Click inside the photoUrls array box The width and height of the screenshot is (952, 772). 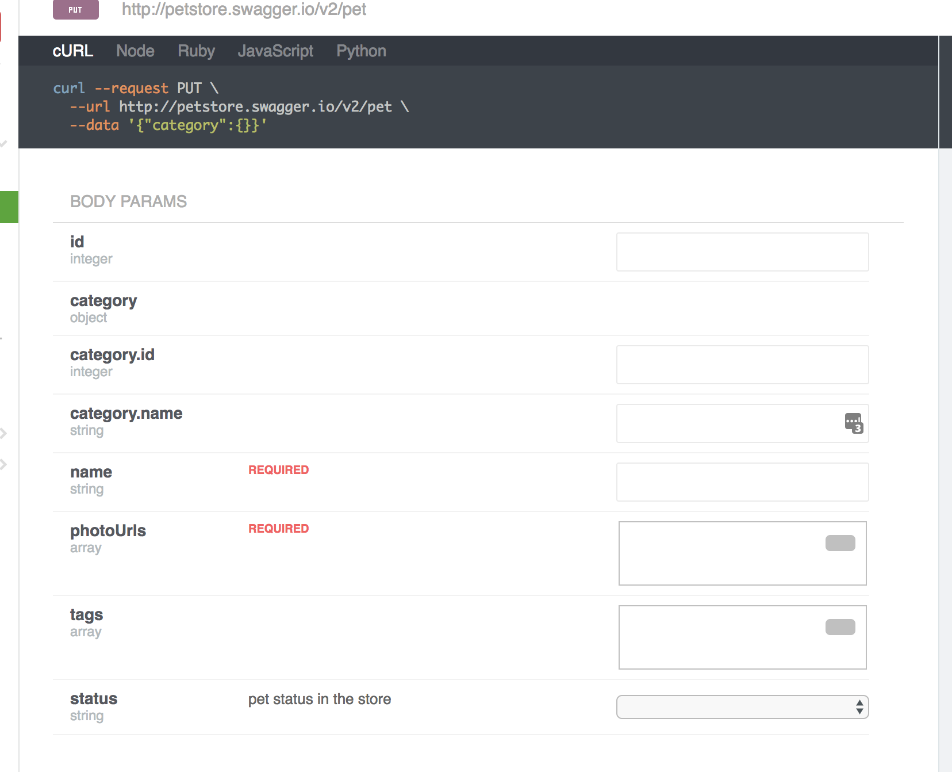pyautogui.click(x=742, y=553)
